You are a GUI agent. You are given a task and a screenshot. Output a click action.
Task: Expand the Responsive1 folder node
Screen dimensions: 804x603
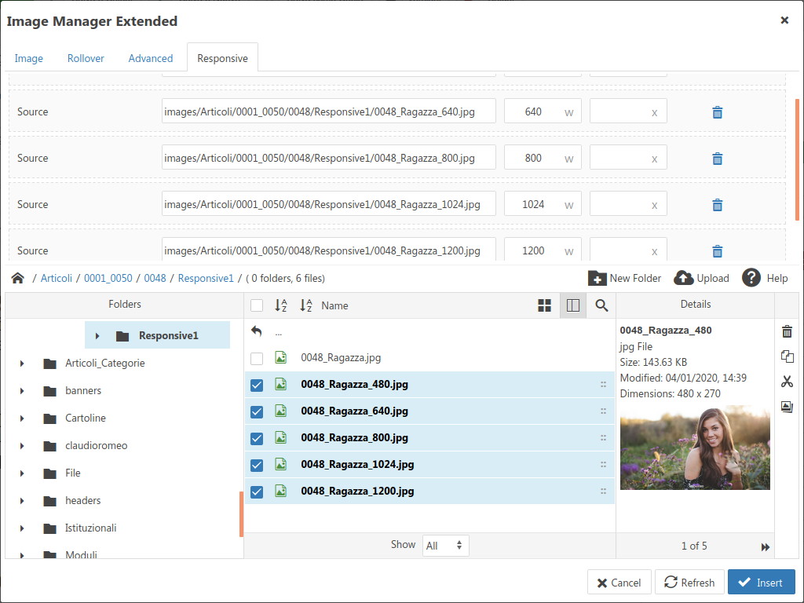click(97, 336)
